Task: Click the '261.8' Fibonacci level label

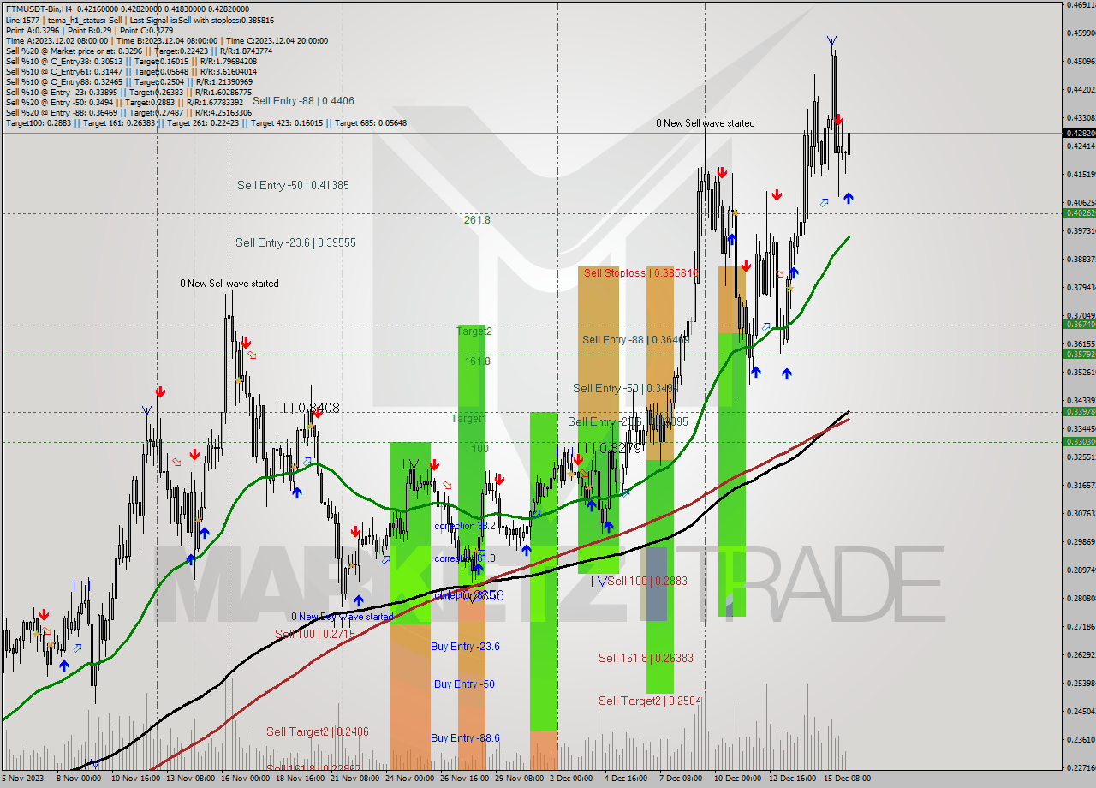Action: click(x=477, y=220)
